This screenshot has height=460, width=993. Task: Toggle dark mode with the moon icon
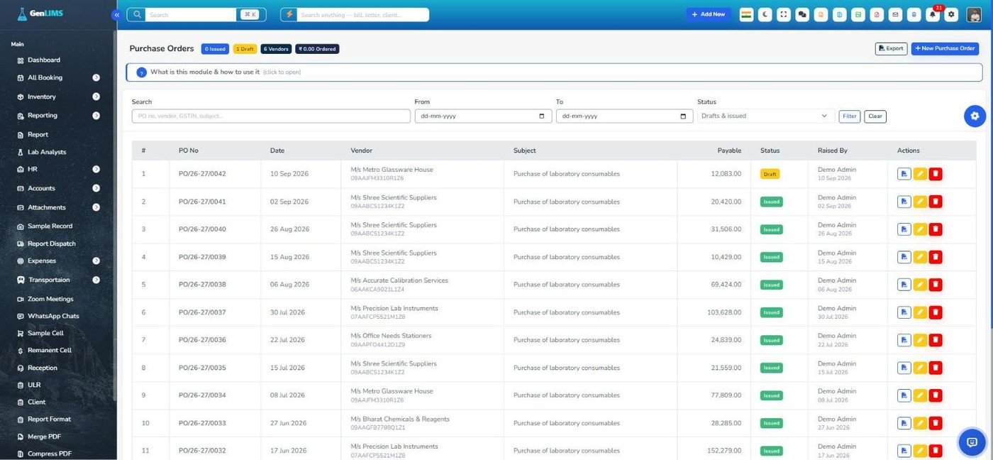pos(765,14)
